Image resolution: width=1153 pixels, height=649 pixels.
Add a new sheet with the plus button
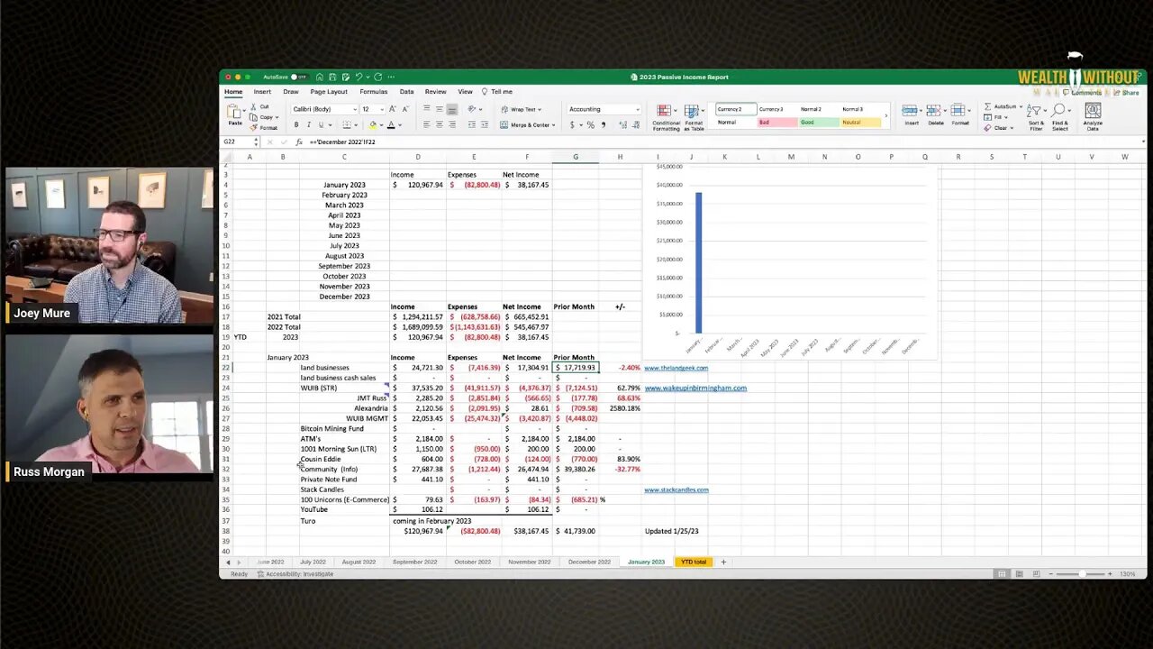coord(723,562)
